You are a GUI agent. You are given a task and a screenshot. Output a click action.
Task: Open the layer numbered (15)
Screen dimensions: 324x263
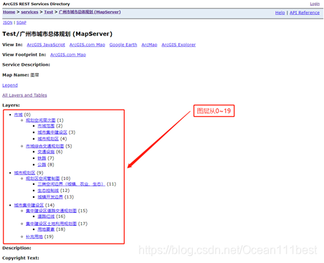click(x=51, y=211)
